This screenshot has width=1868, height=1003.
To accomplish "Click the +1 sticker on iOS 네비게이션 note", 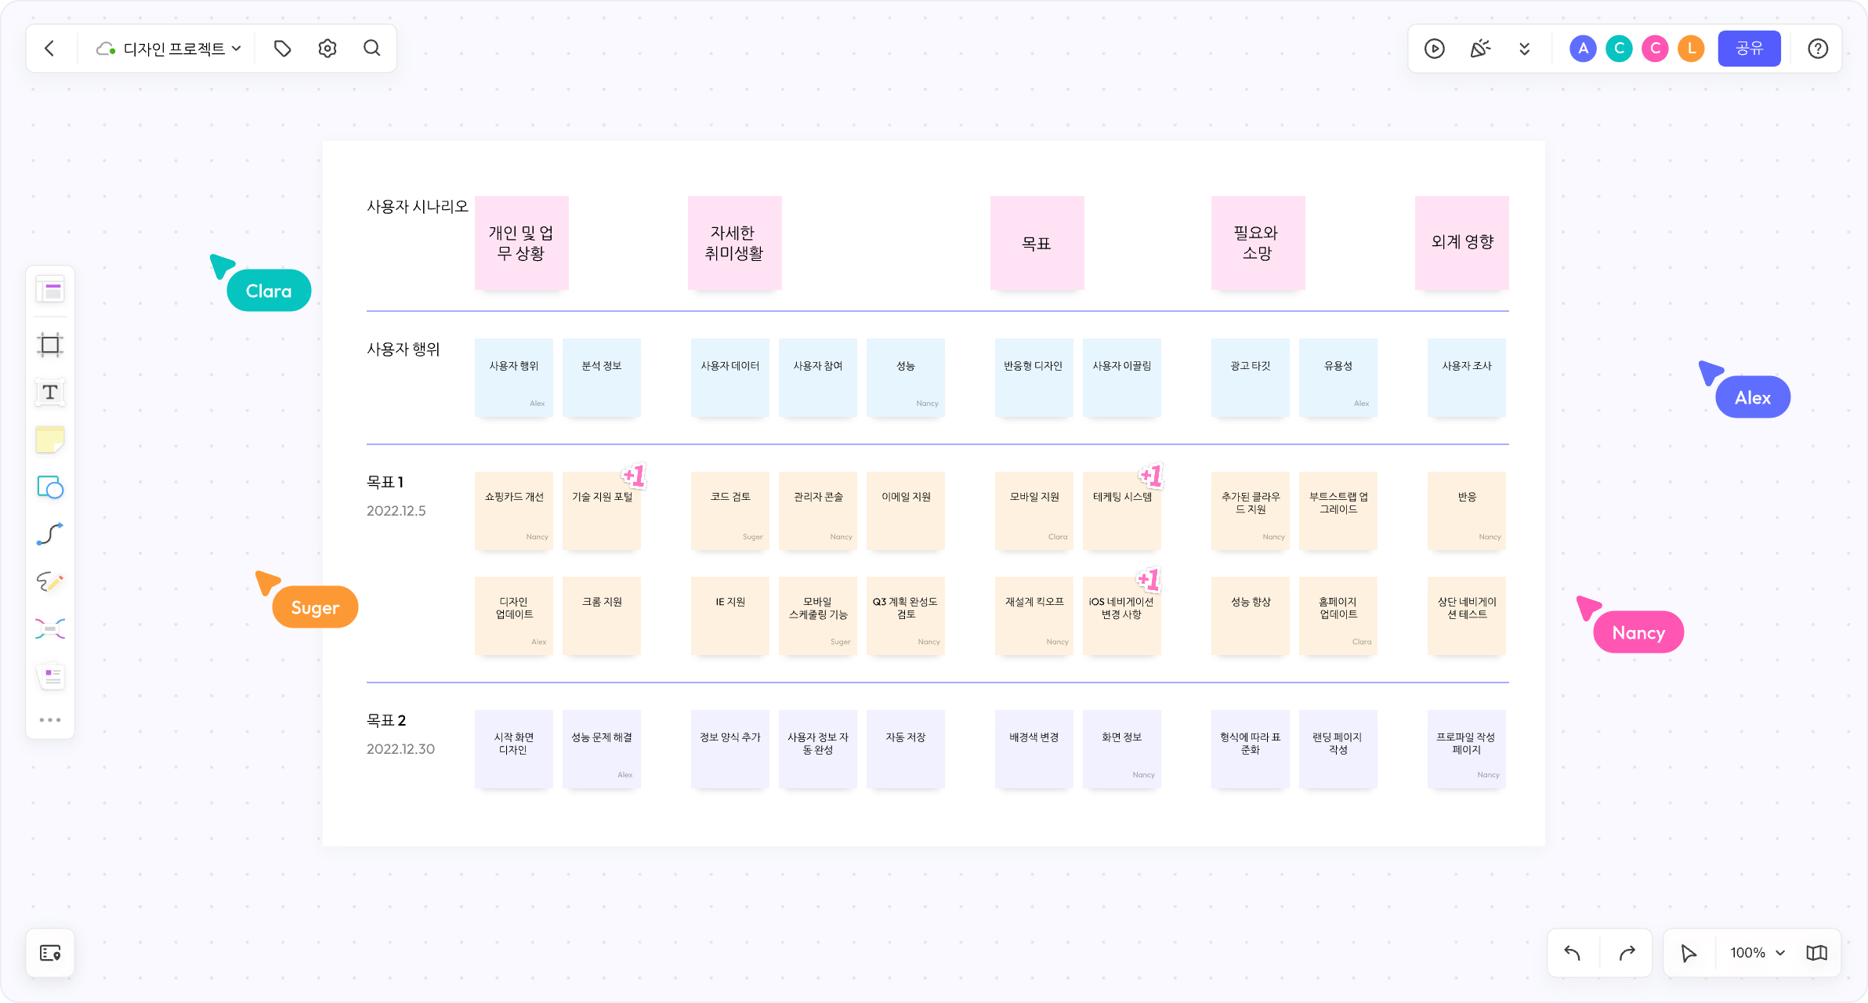I will (x=1148, y=580).
